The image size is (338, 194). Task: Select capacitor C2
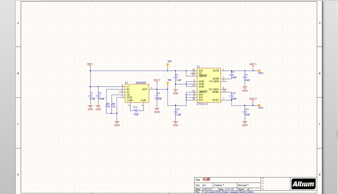pos(232,75)
